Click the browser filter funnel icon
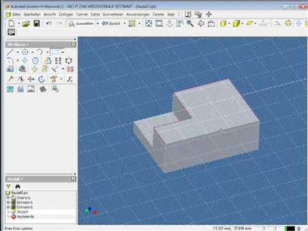Viewport: 308px width, 231px height. pos(8,187)
